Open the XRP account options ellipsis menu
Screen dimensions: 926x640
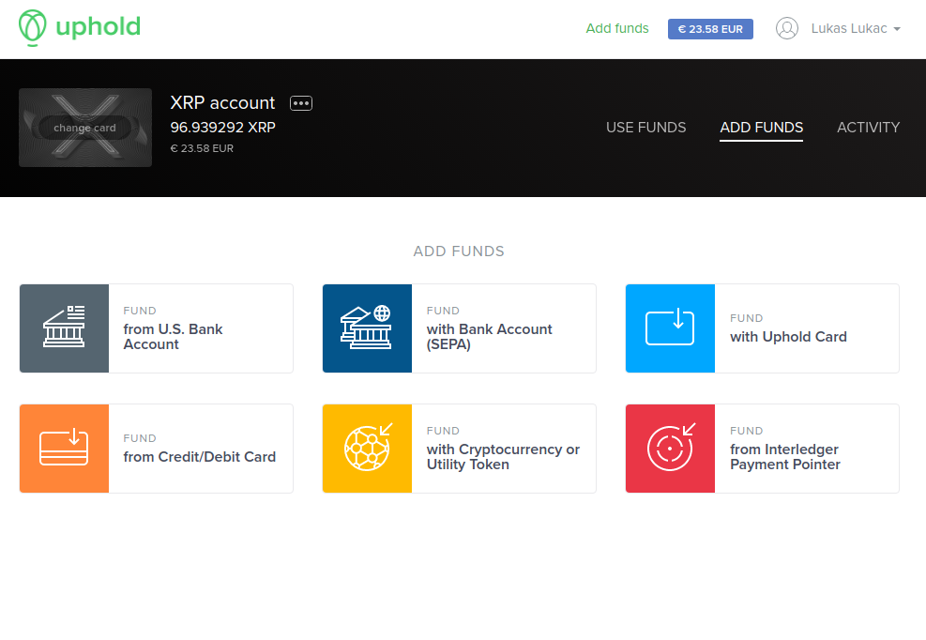coord(301,103)
